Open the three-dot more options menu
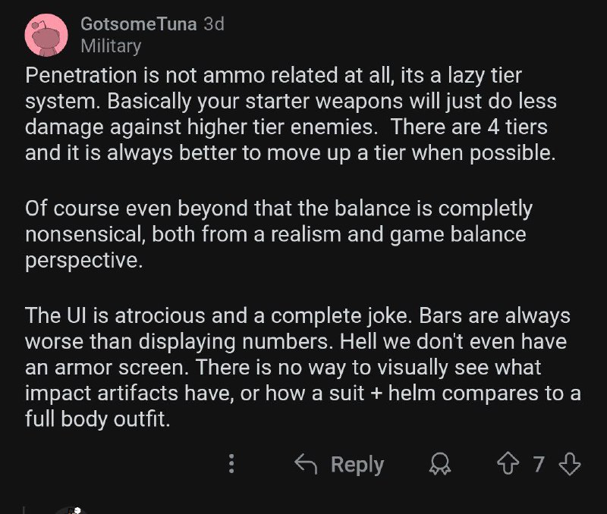 tap(231, 464)
